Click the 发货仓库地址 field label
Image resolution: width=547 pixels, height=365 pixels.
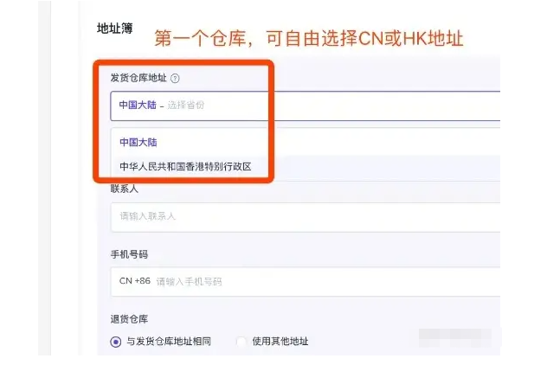tap(137, 78)
